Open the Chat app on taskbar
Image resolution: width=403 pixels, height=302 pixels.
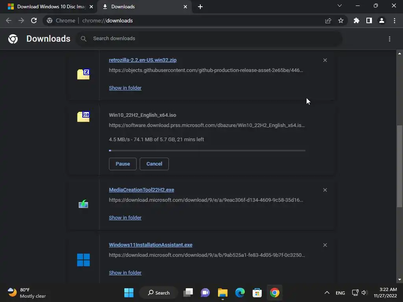pos(205,293)
